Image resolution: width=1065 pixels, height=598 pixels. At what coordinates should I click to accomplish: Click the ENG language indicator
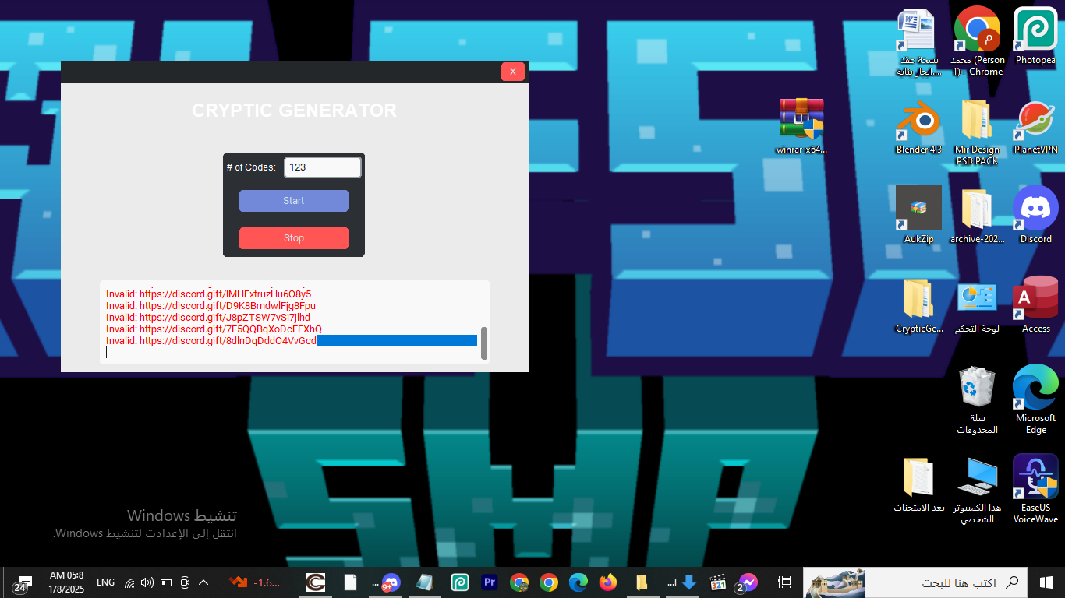click(x=105, y=582)
